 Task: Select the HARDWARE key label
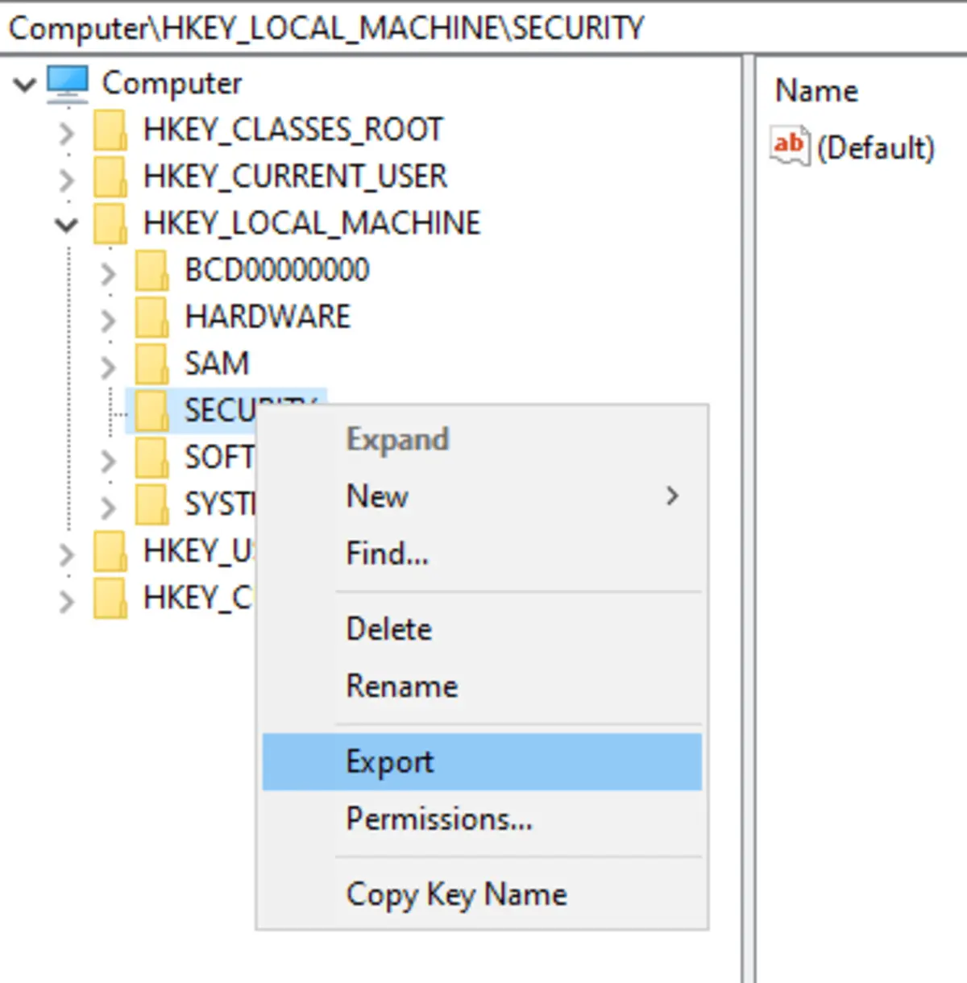tap(268, 317)
